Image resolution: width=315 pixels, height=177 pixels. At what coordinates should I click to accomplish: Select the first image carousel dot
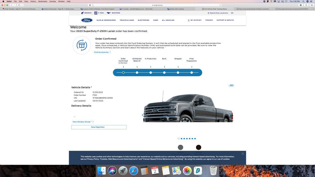178,138
